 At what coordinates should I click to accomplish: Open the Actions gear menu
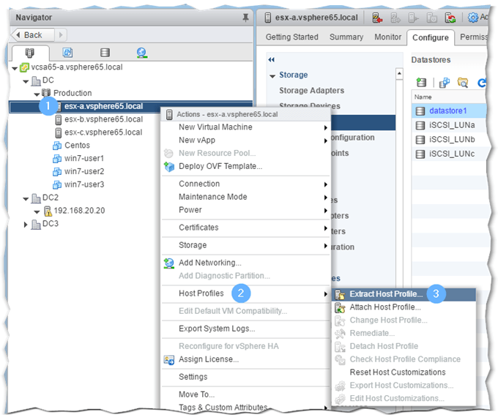(x=477, y=17)
